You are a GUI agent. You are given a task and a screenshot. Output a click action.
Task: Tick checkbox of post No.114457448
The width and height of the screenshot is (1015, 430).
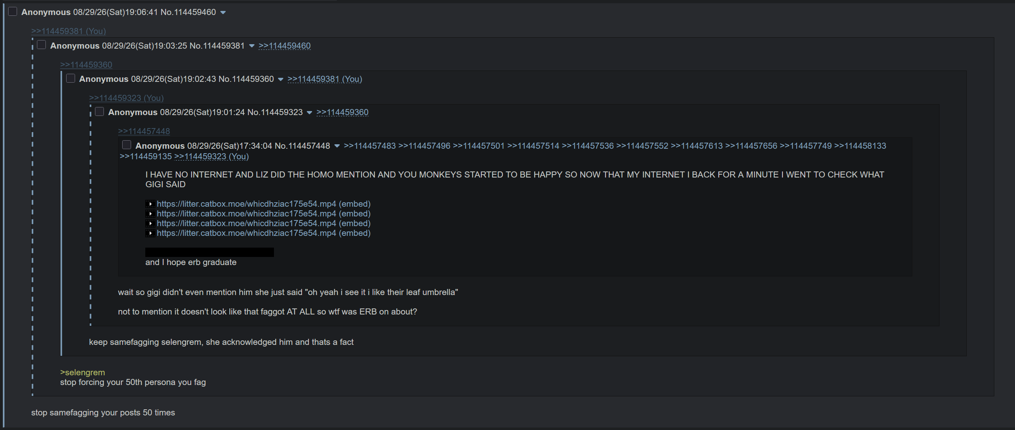point(127,145)
